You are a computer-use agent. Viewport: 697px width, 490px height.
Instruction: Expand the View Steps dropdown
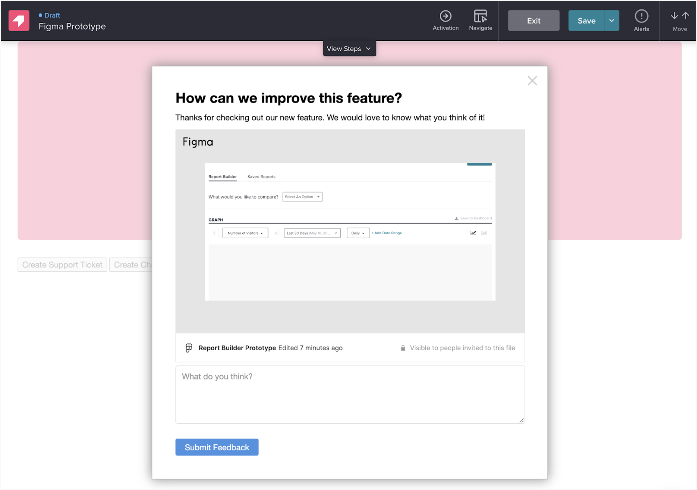pyautogui.click(x=350, y=49)
